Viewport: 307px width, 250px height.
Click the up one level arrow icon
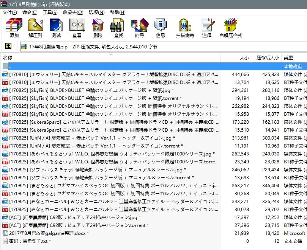click(x=8, y=46)
